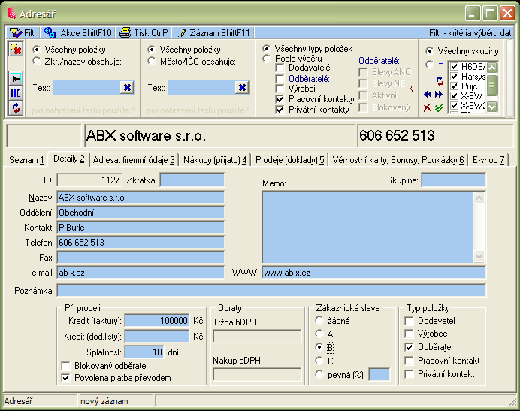
Task: Click the Splatnost field with 10
Action: [x=144, y=352]
